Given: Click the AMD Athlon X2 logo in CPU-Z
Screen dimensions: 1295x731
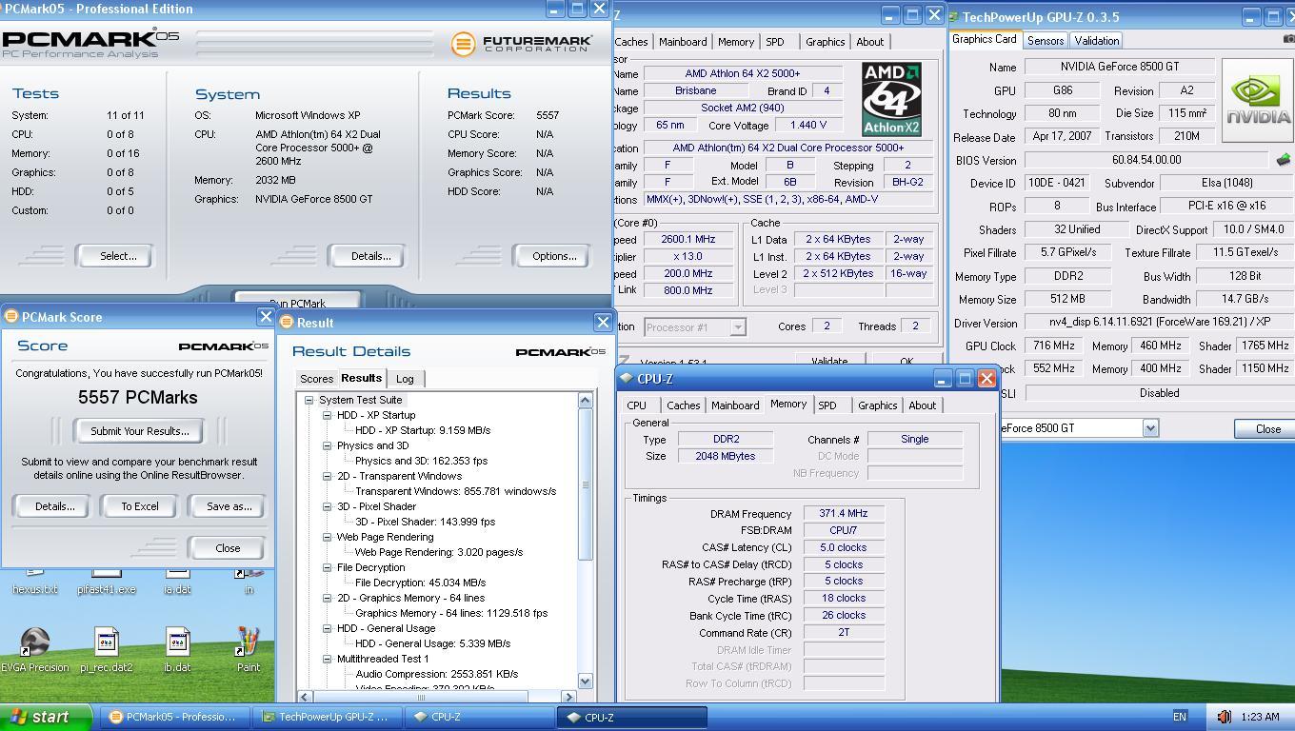Looking at the screenshot, I should [x=891, y=99].
